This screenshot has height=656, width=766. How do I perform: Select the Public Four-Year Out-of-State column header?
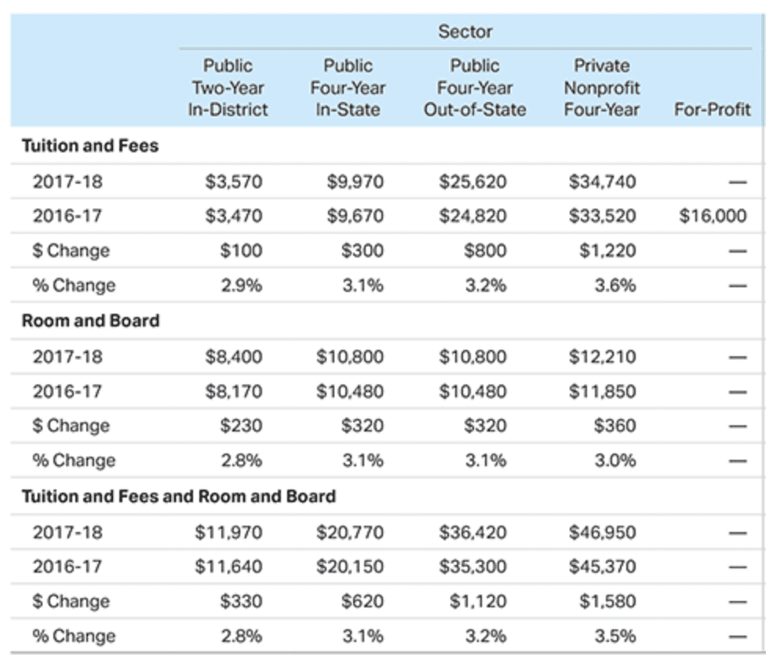tap(475, 88)
